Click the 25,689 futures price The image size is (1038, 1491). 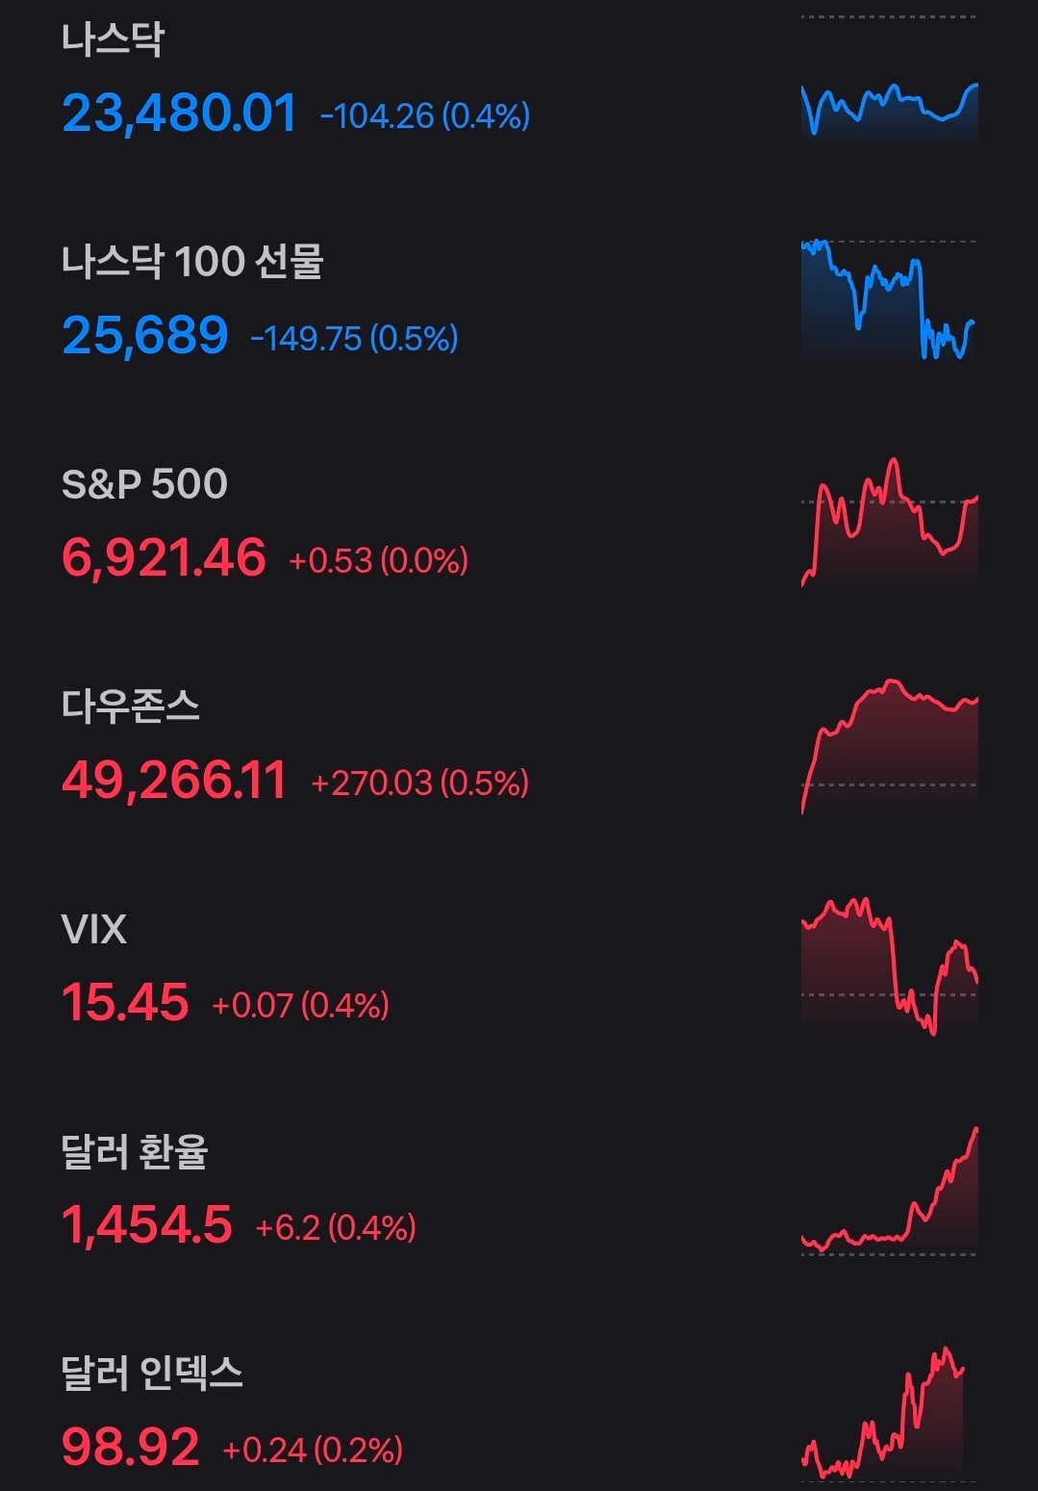(x=145, y=336)
